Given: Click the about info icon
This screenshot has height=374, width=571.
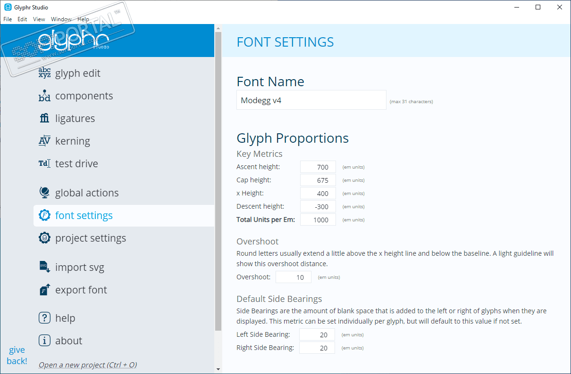Looking at the screenshot, I should click(44, 341).
